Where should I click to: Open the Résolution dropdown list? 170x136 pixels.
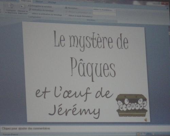104,10
